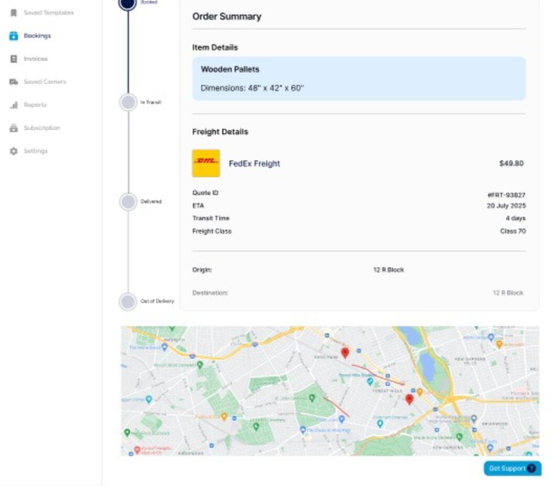Select the In Transit timeline step
Image resolution: width=551 pixels, height=486 pixels.
pyautogui.click(x=128, y=102)
